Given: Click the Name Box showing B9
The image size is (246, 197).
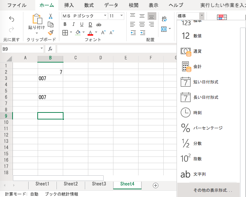Looking at the screenshot, I should click(23, 49).
